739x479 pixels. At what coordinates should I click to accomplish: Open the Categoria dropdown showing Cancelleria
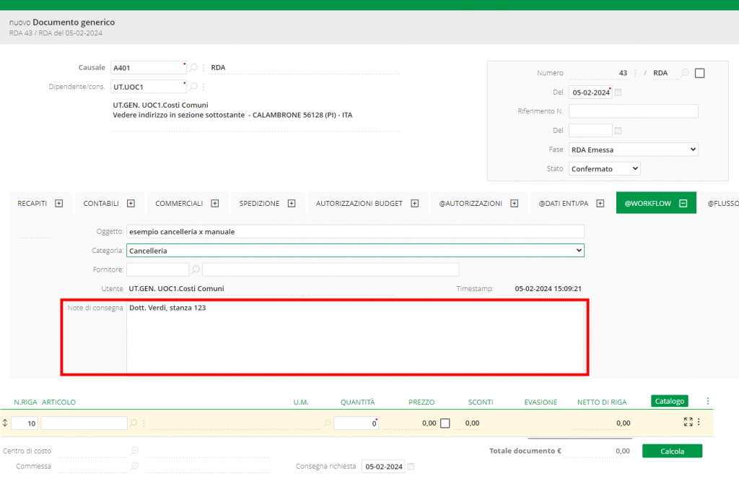click(355, 251)
